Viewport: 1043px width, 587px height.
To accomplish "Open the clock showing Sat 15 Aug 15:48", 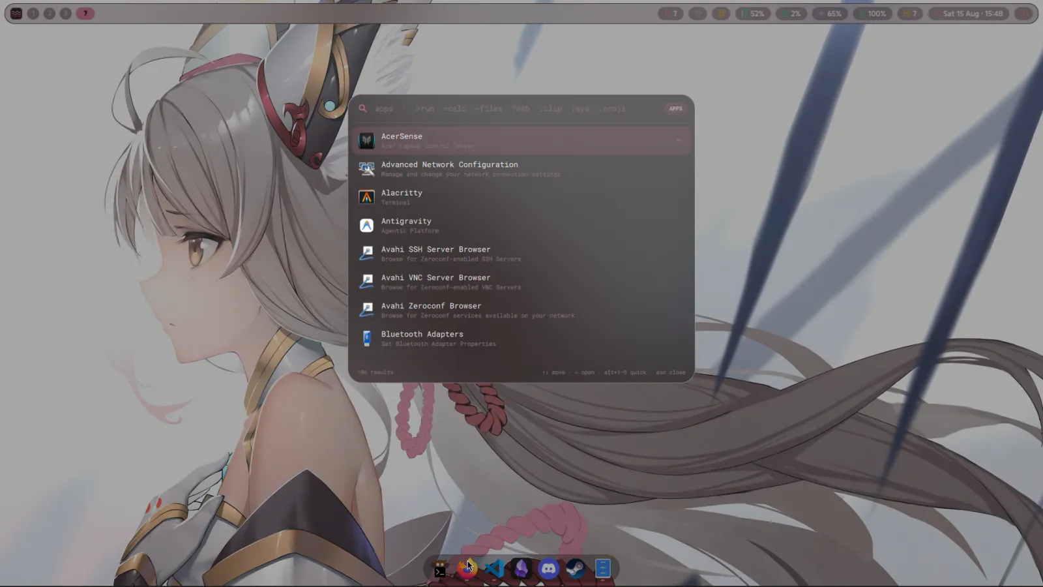I will [968, 13].
